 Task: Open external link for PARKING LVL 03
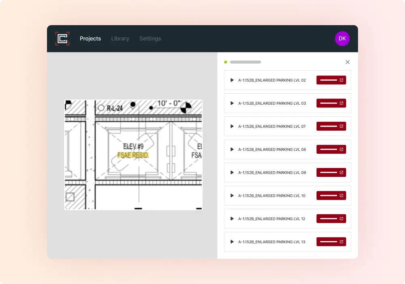pyautogui.click(x=331, y=103)
